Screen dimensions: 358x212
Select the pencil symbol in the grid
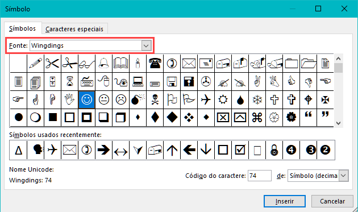(36, 63)
